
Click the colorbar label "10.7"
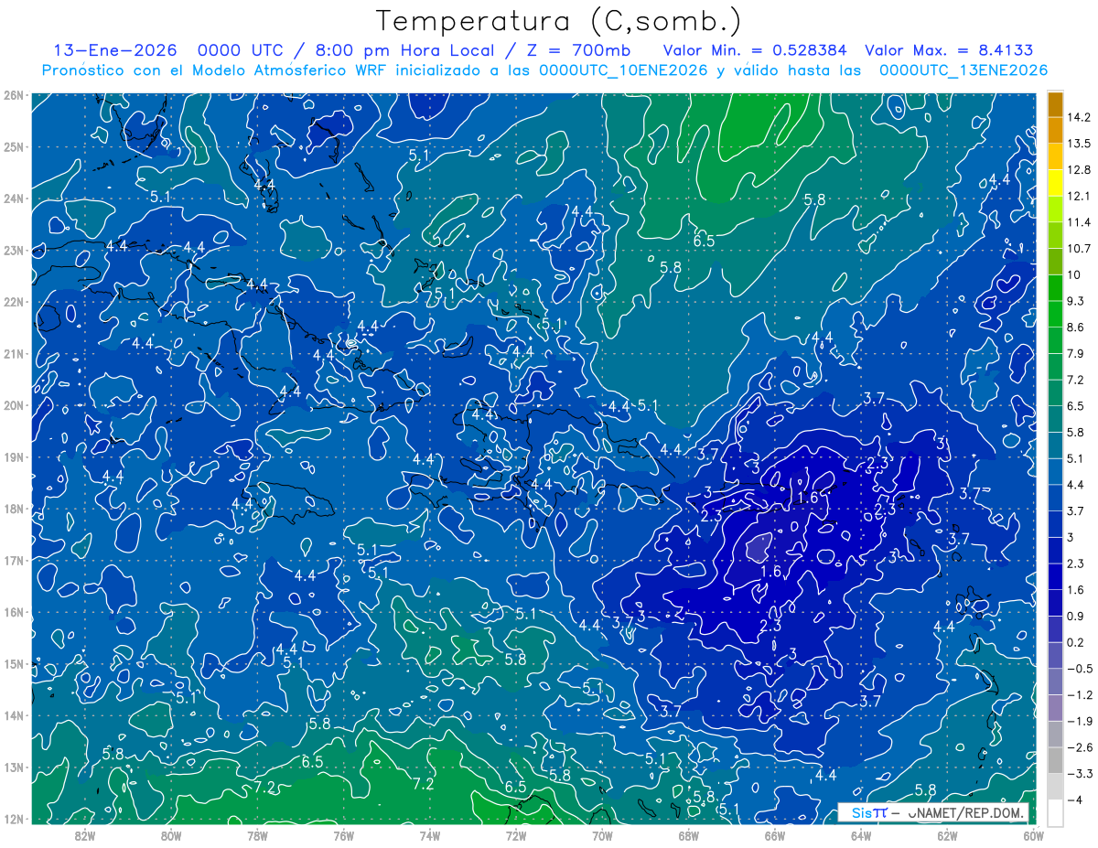(x=1080, y=249)
